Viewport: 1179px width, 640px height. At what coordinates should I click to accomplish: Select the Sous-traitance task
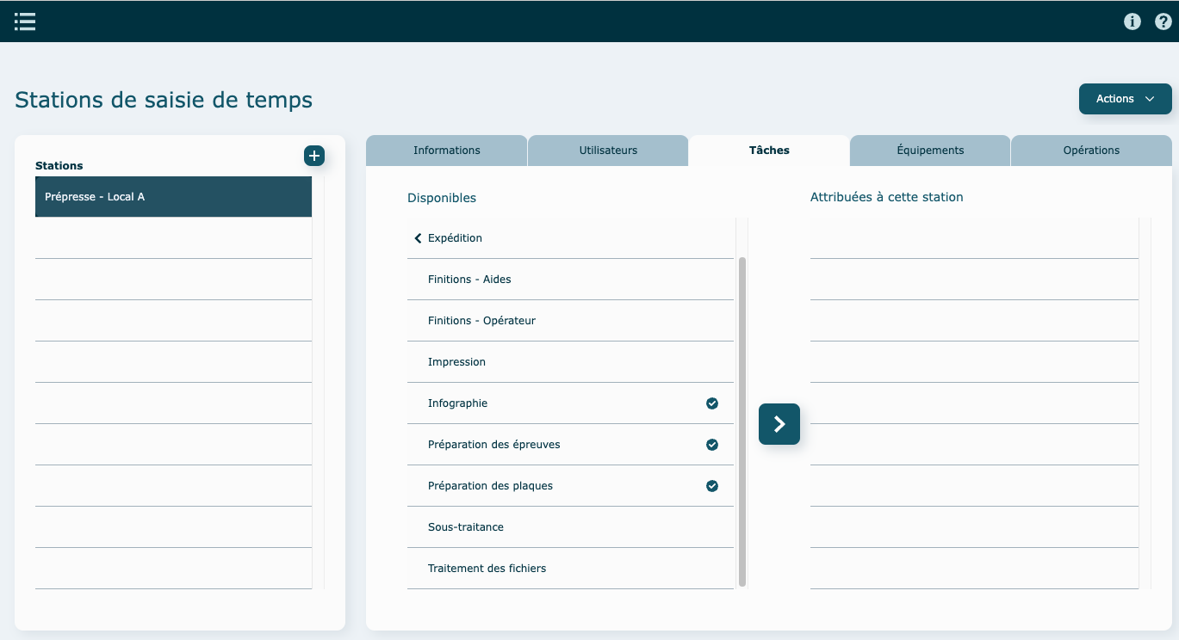click(x=465, y=527)
